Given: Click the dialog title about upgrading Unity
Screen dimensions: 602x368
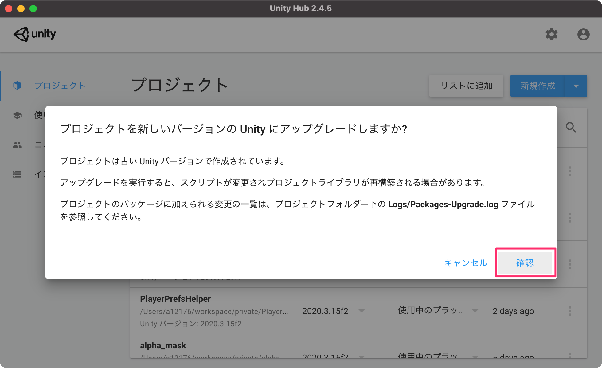Looking at the screenshot, I should [234, 129].
